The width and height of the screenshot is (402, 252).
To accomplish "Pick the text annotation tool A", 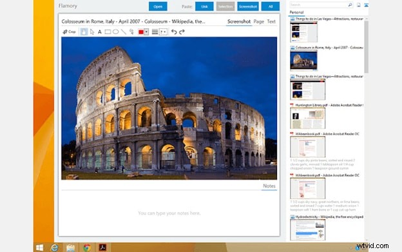I will pyautogui.click(x=100, y=32).
